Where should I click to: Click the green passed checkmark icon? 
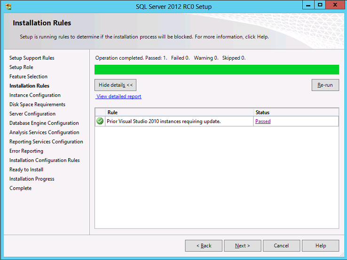click(x=100, y=121)
